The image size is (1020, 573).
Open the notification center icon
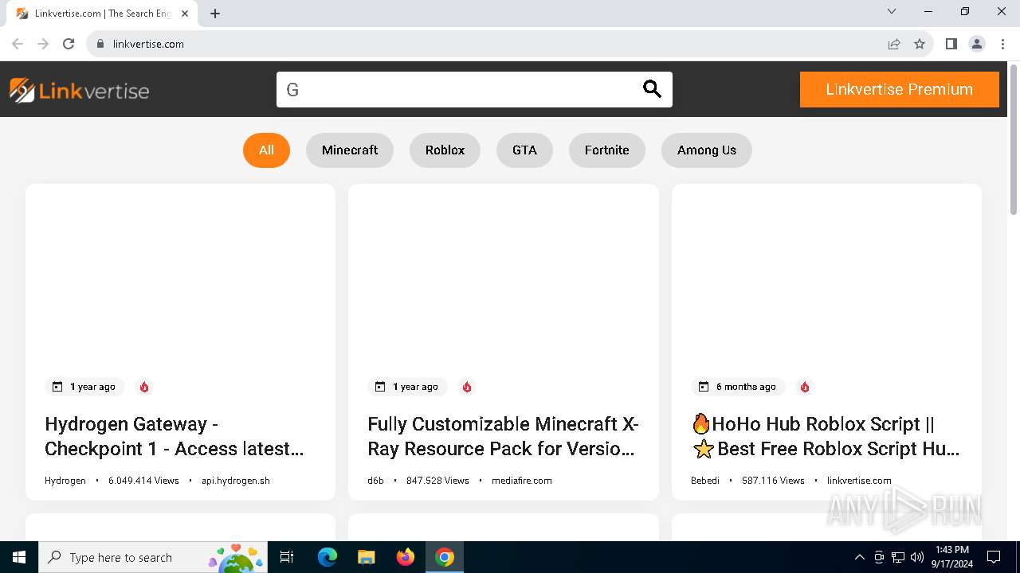pos(994,557)
